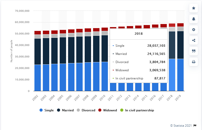The image size is (202, 130).
Task: Click the Married segment of the 2003 bar
Action: tap(46, 51)
